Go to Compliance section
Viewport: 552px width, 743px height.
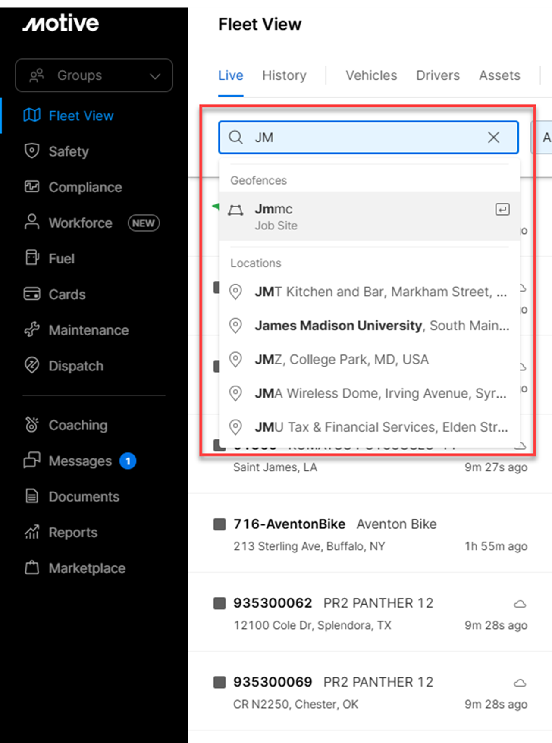85,187
